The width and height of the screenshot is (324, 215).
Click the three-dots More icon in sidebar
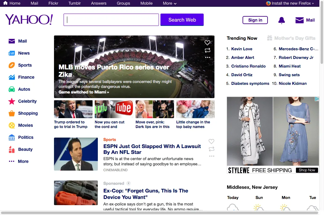point(12,161)
